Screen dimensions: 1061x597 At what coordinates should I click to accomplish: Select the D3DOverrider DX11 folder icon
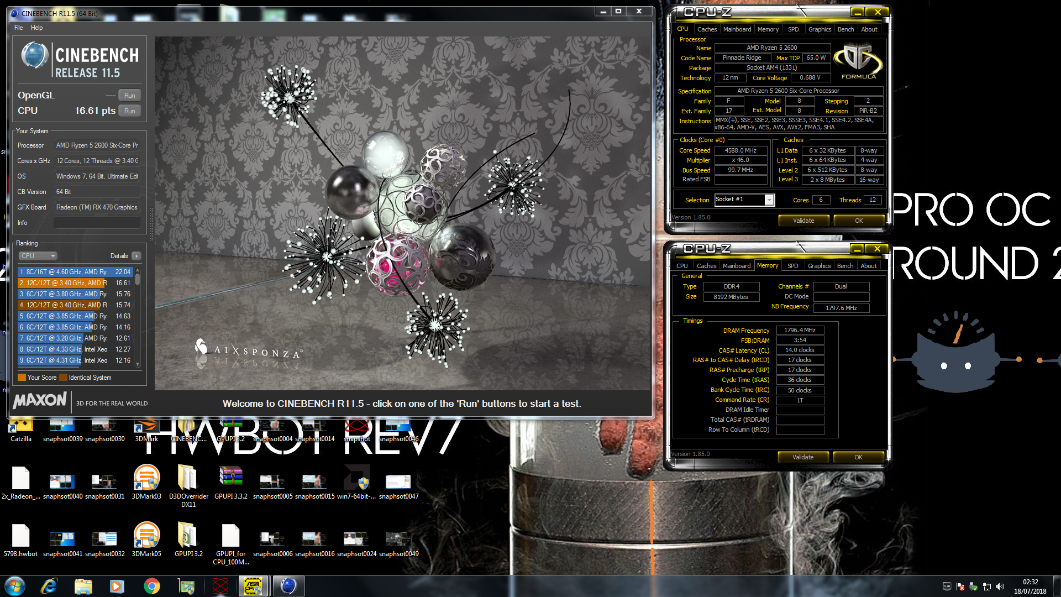(x=188, y=486)
